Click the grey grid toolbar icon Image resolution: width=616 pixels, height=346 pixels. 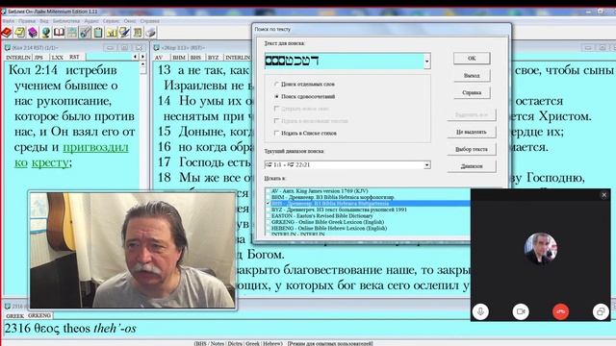pos(72,33)
